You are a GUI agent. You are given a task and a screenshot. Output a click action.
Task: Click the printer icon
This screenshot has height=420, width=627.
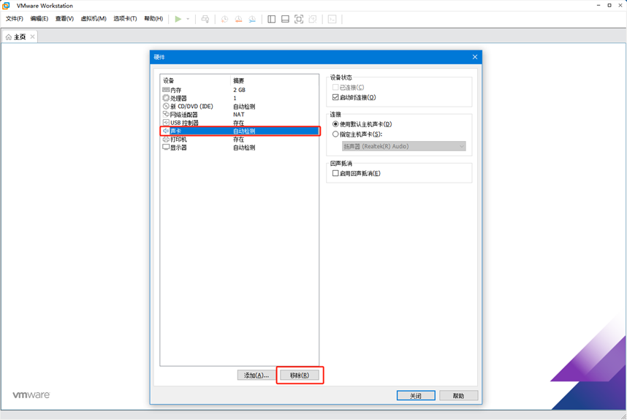166,140
